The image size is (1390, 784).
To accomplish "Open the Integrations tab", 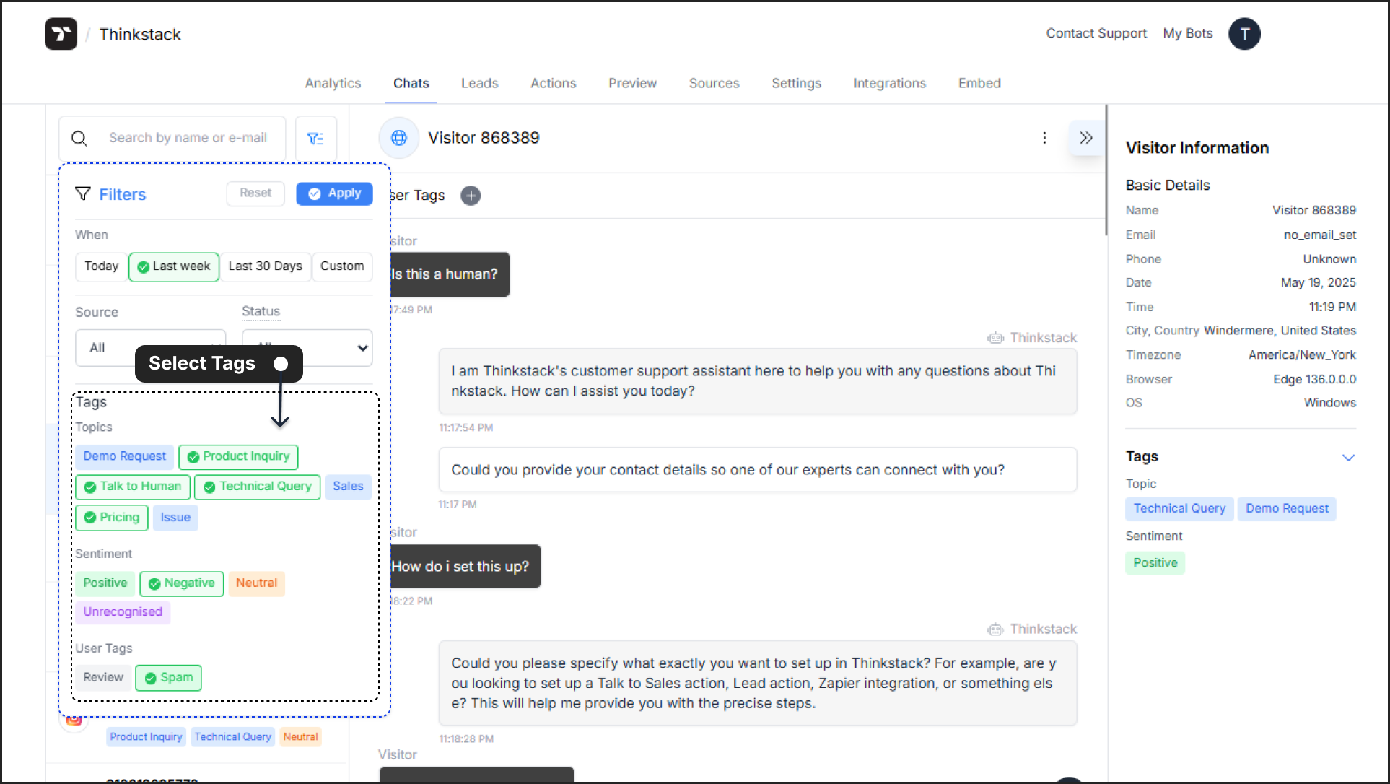I will [x=889, y=83].
